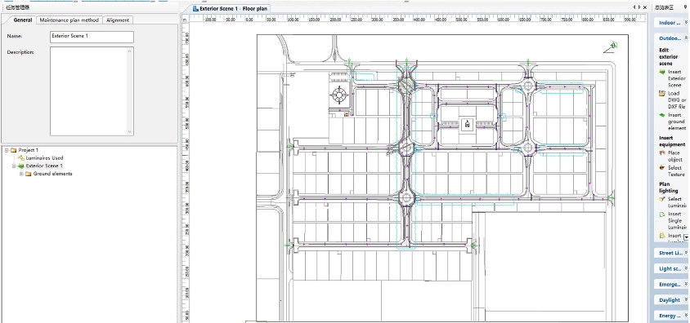The image size is (690, 323).
Task: Click the tab scroll right arrow
Action: click(x=639, y=7)
